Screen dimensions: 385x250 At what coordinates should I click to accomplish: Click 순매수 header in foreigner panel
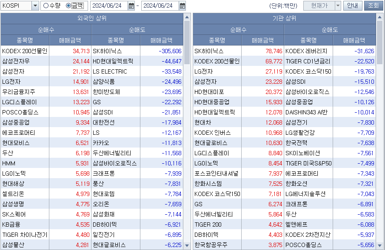46,30
